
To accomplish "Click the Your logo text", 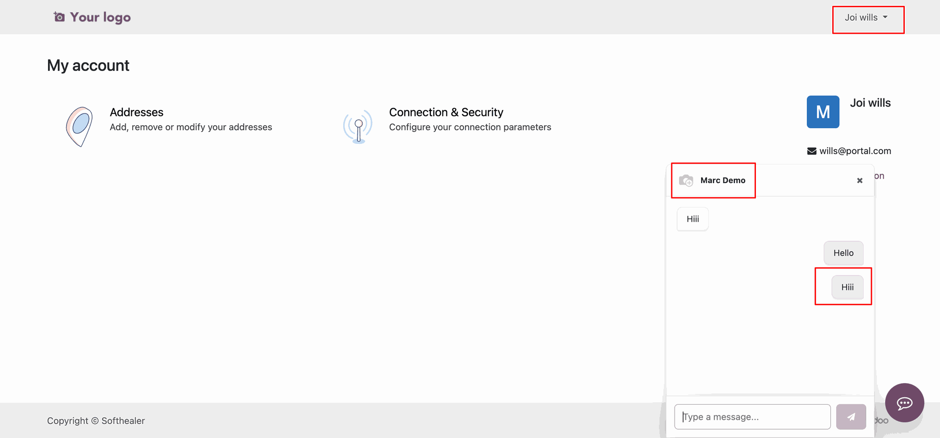I will (100, 18).
